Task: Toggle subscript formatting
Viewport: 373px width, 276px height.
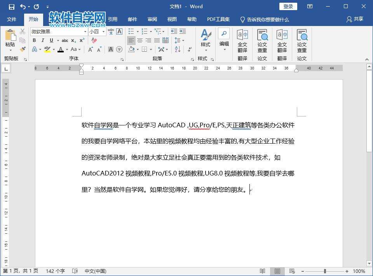Action: pyautogui.click(x=73, y=40)
